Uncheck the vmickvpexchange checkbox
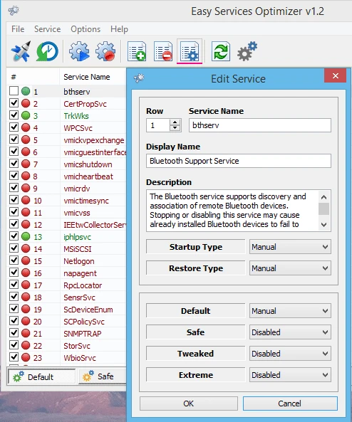352x422 pixels. [14, 139]
